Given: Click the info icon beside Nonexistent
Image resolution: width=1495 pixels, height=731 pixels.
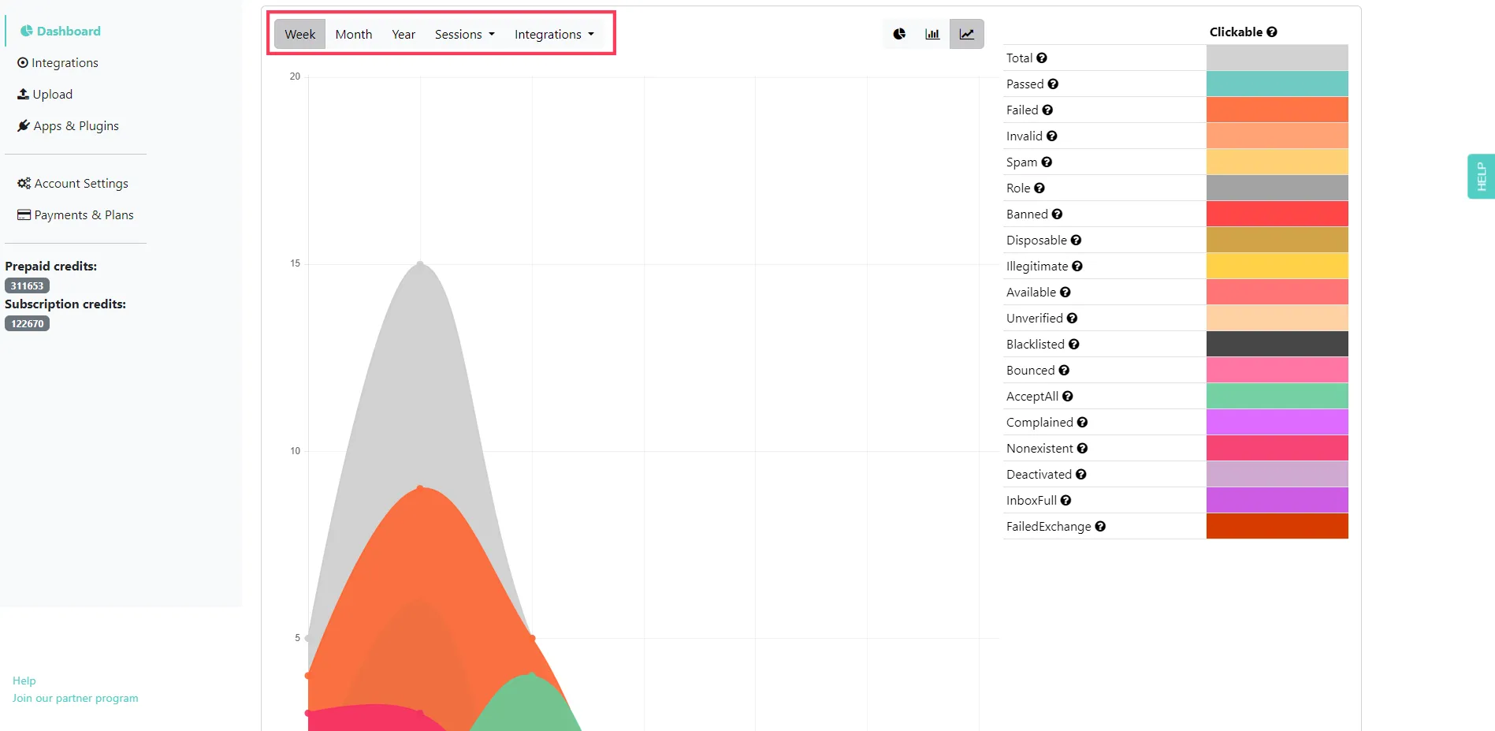Looking at the screenshot, I should pos(1082,448).
